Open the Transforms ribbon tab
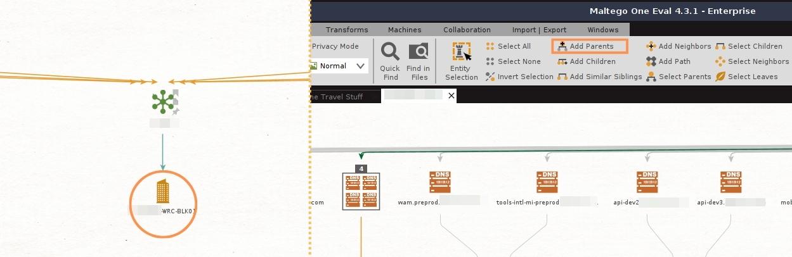Viewport: 792px width, 257px height. pyautogui.click(x=347, y=30)
